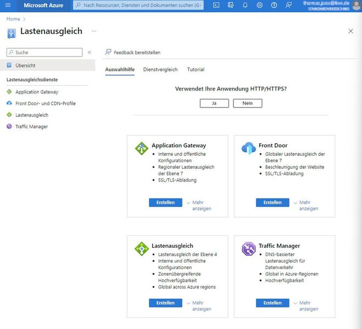Click the Lastenausgleichsdienste section heading
The height and width of the screenshot is (329, 362).
click(x=32, y=80)
